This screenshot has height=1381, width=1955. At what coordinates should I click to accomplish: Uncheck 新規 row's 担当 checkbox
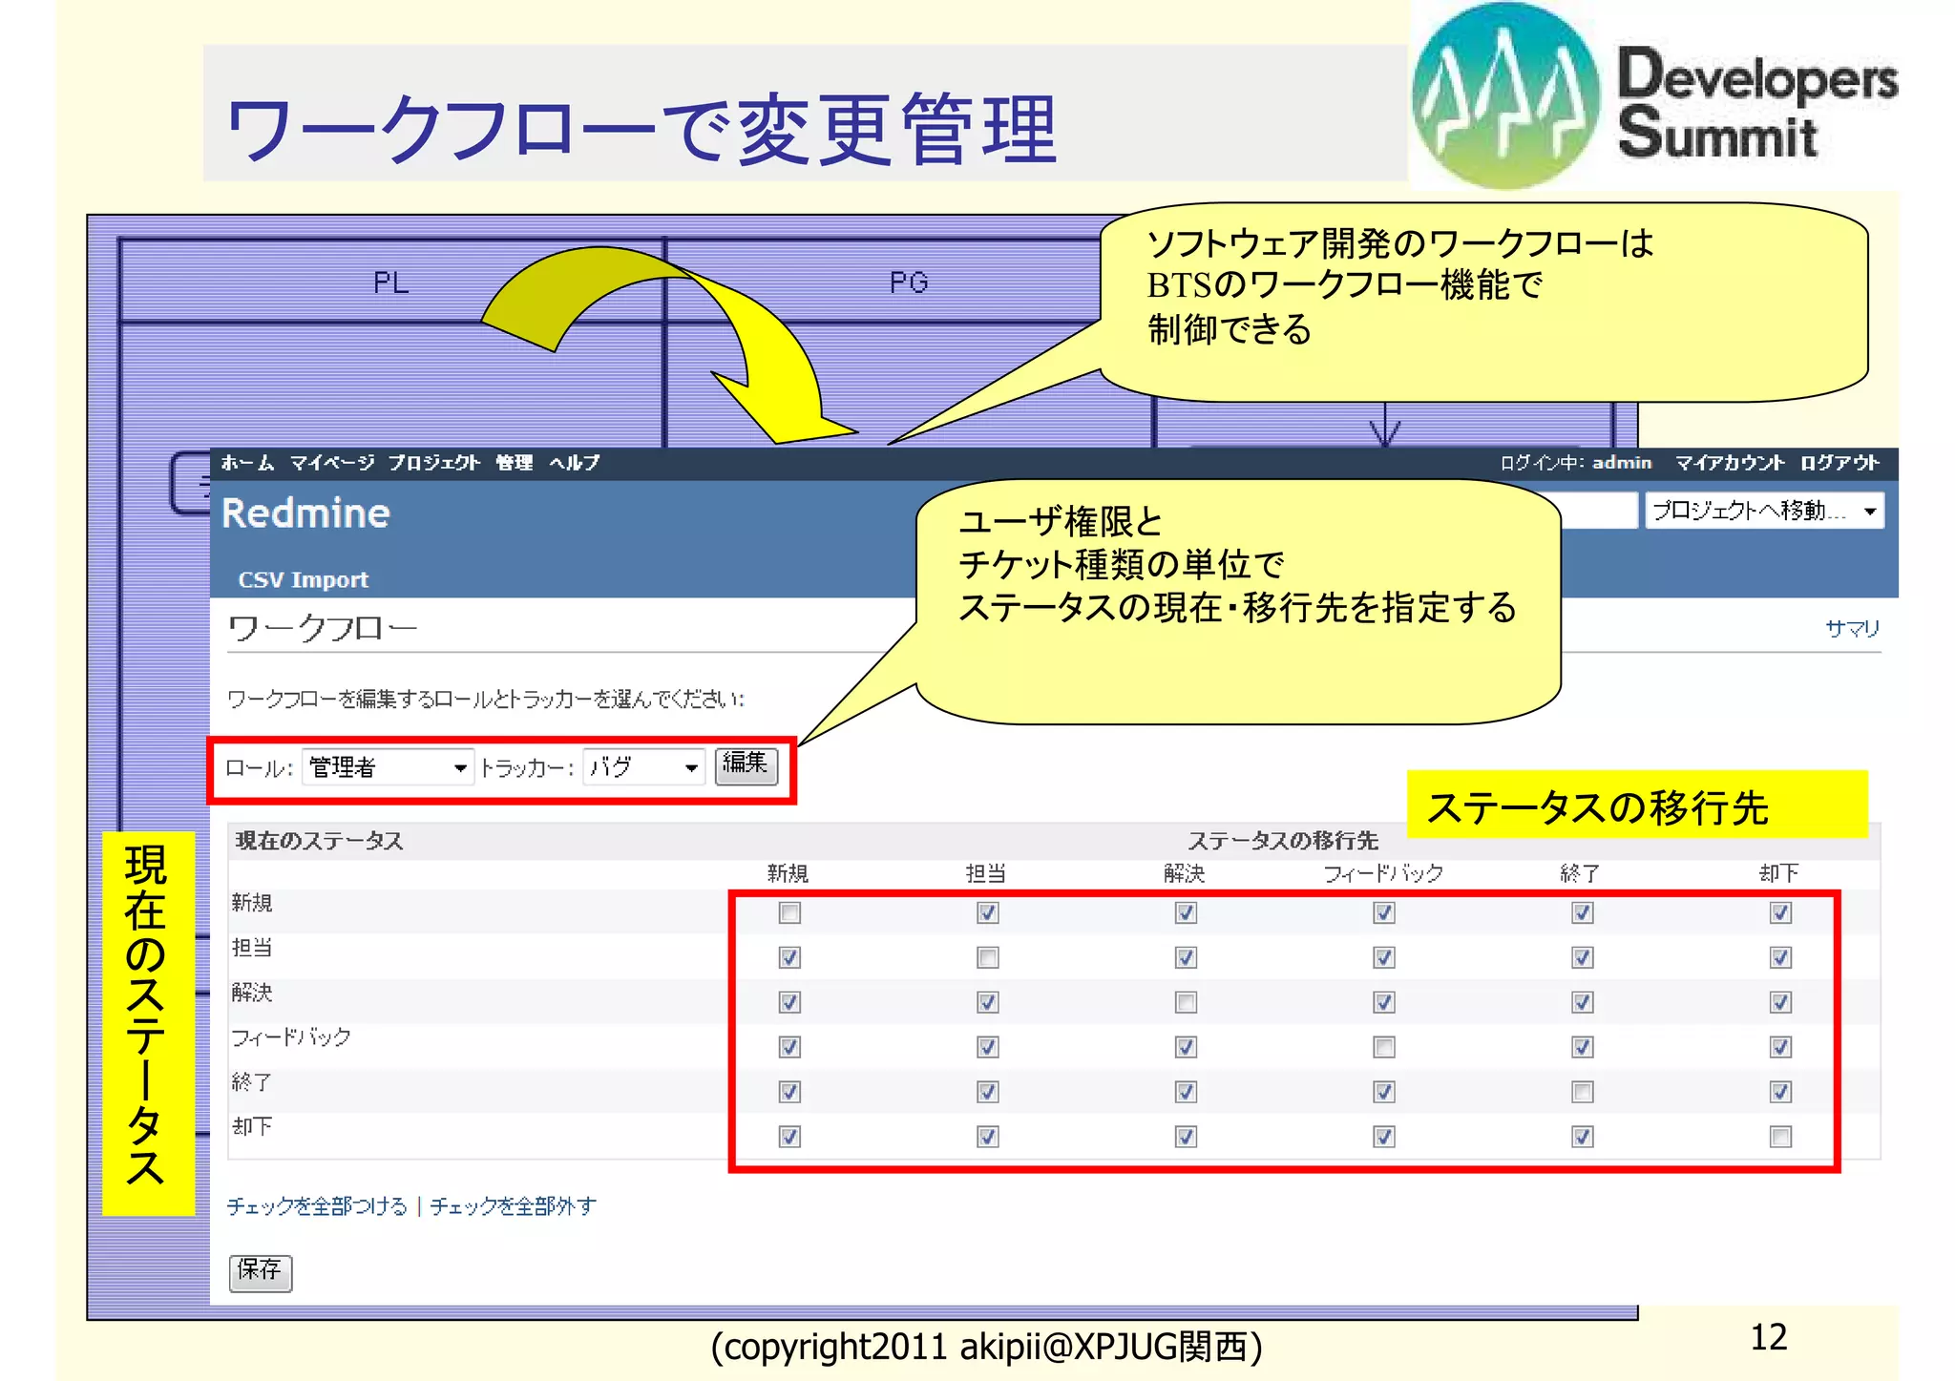pyautogui.click(x=988, y=913)
